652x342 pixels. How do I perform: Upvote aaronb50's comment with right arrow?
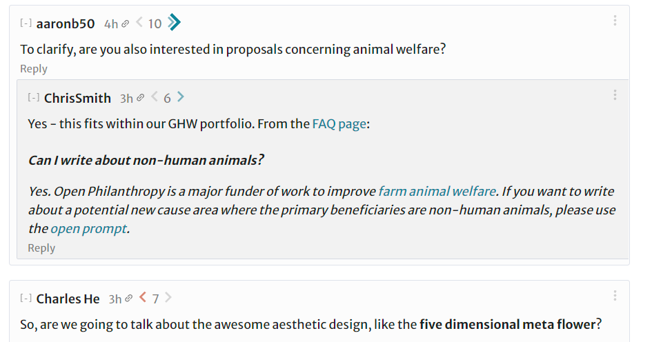175,23
